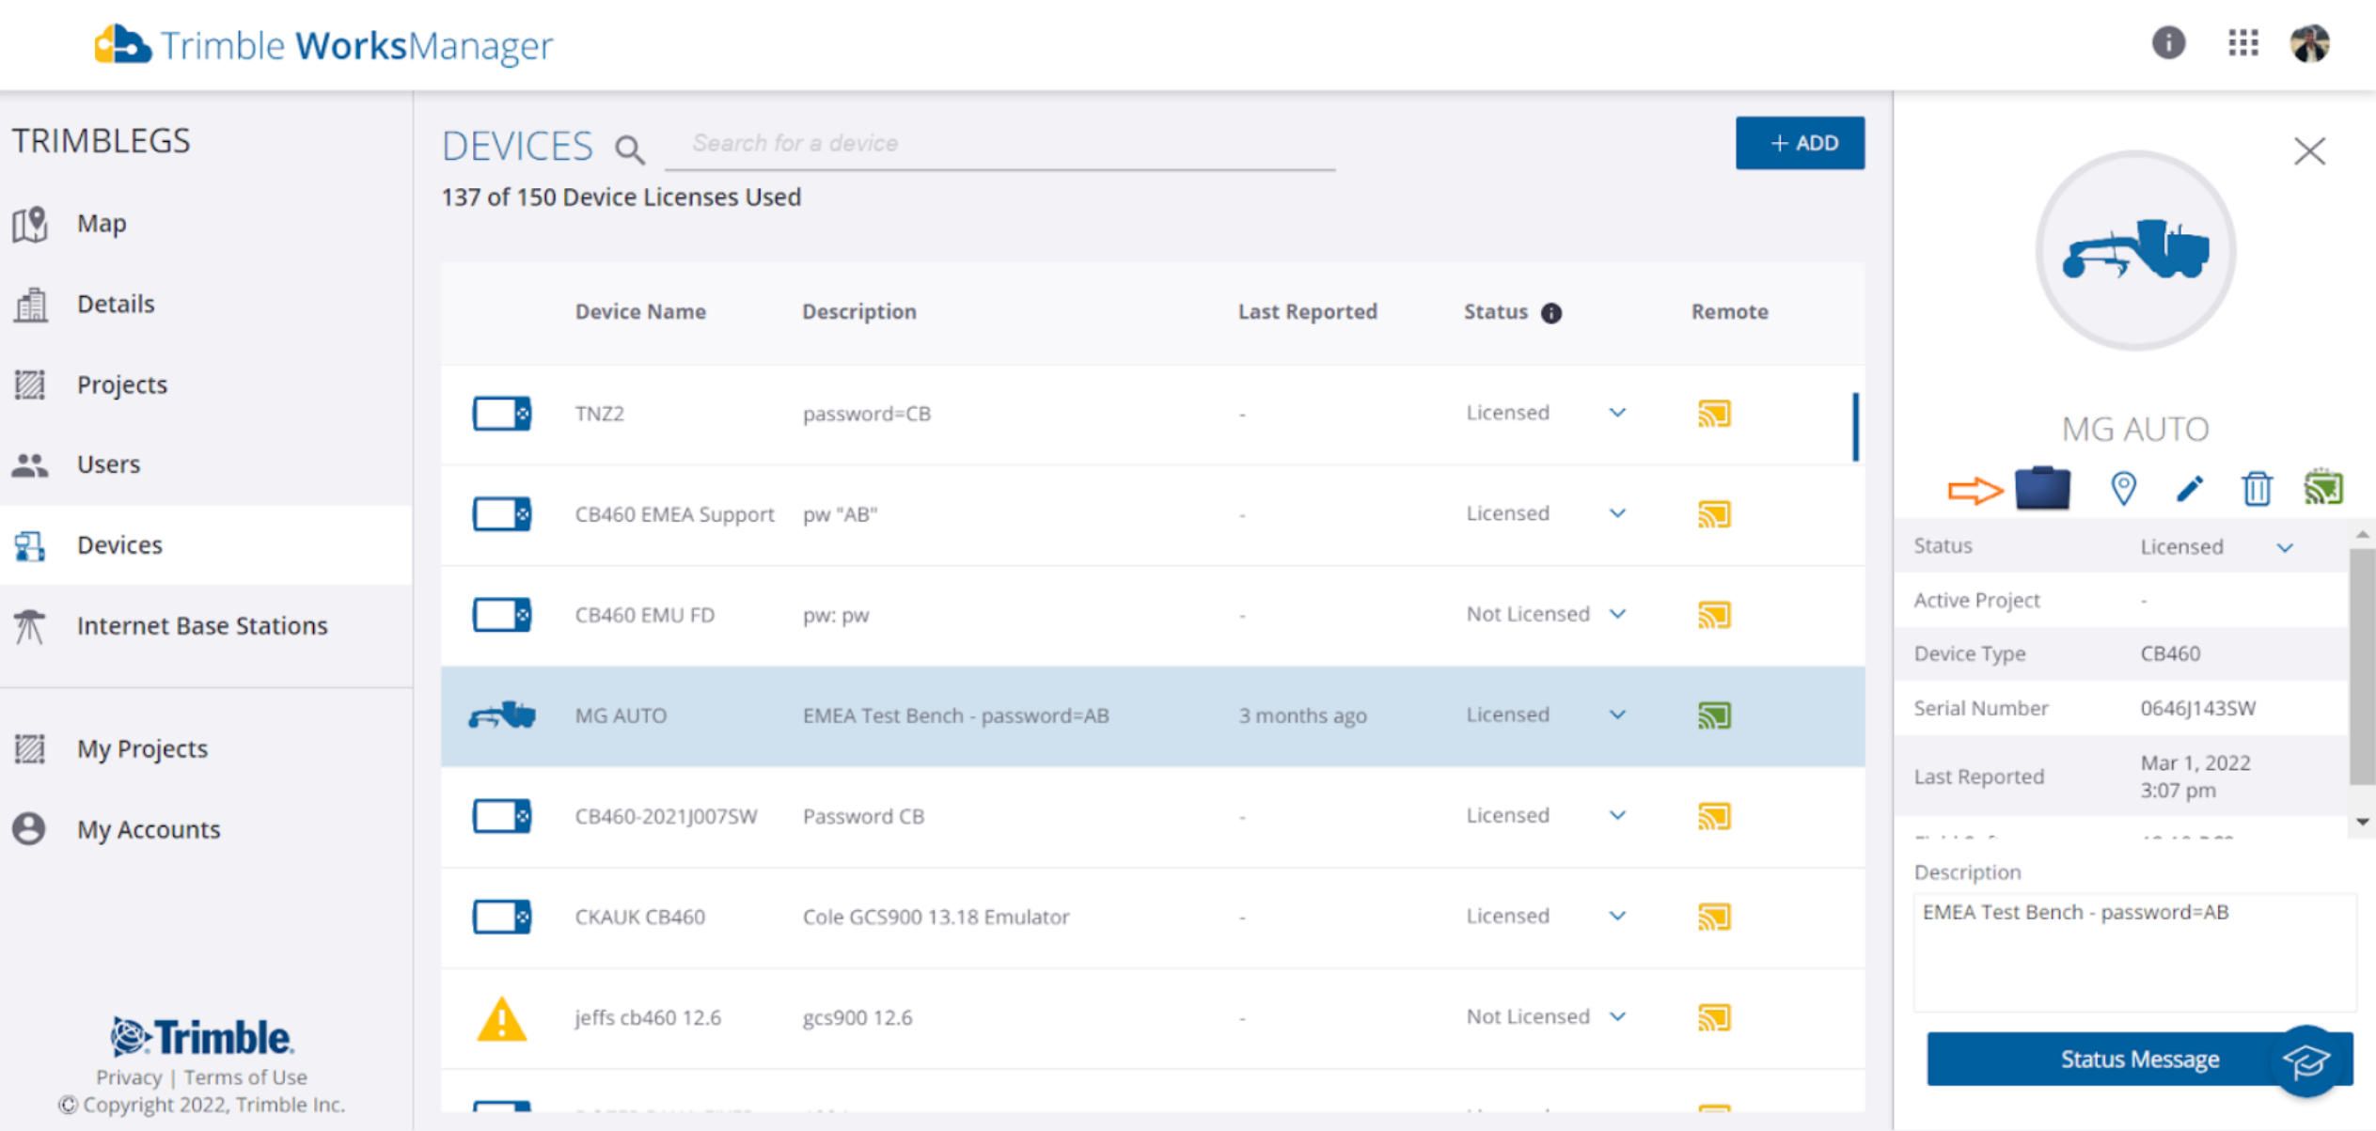
Task: Click the briefcase icon under MG AUTO
Action: pyautogui.click(x=2042, y=488)
